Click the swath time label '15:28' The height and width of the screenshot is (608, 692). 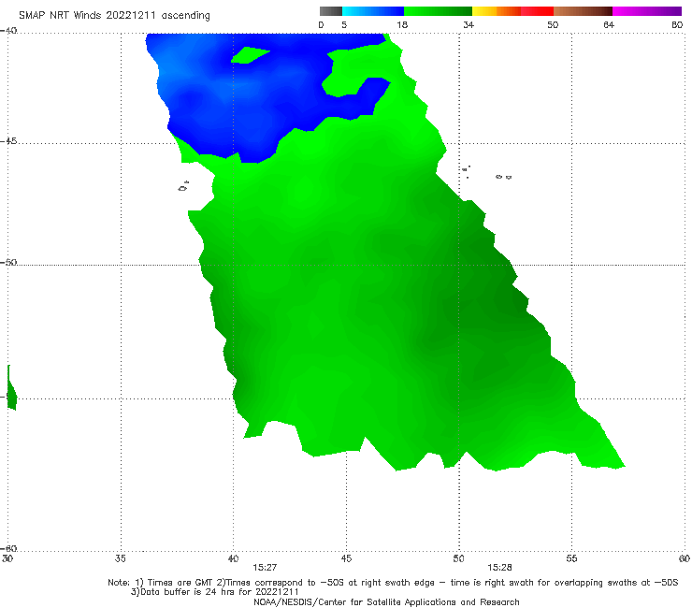tap(499, 568)
